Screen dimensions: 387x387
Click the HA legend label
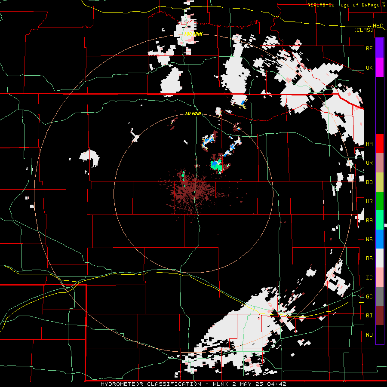click(x=369, y=144)
